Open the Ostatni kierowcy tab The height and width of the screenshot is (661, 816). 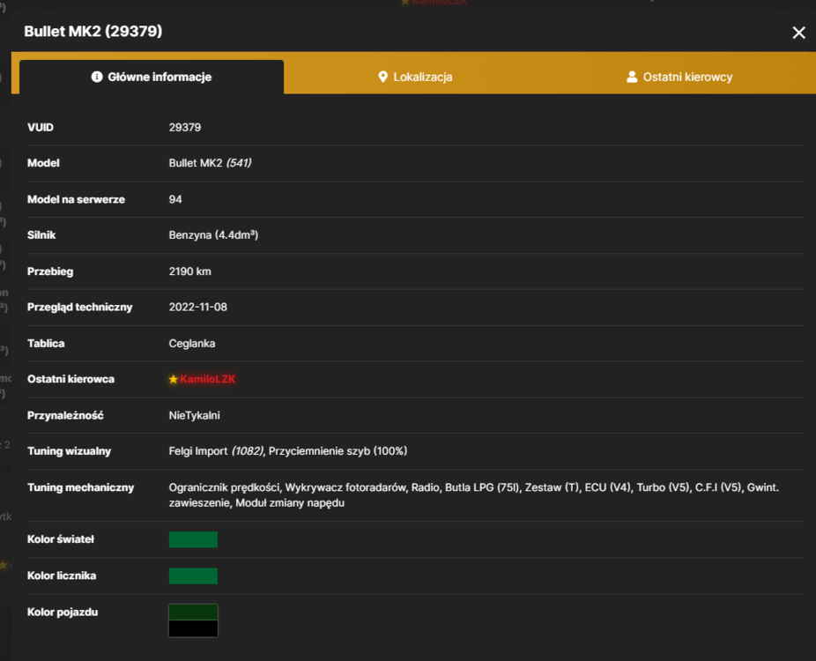[679, 77]
